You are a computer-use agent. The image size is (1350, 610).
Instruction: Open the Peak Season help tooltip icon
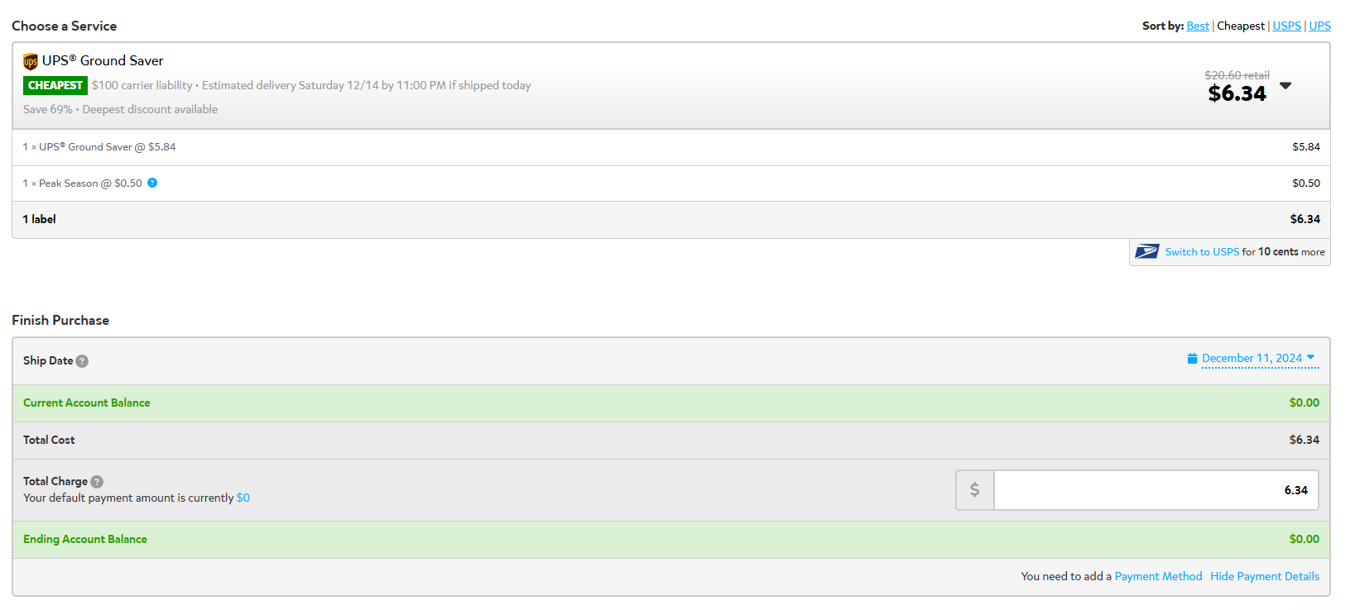click(152, 183)
